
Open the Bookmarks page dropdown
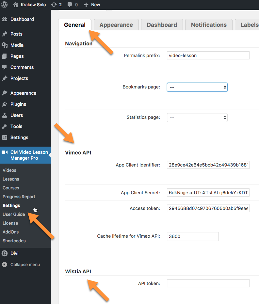[x=197, y=87]
